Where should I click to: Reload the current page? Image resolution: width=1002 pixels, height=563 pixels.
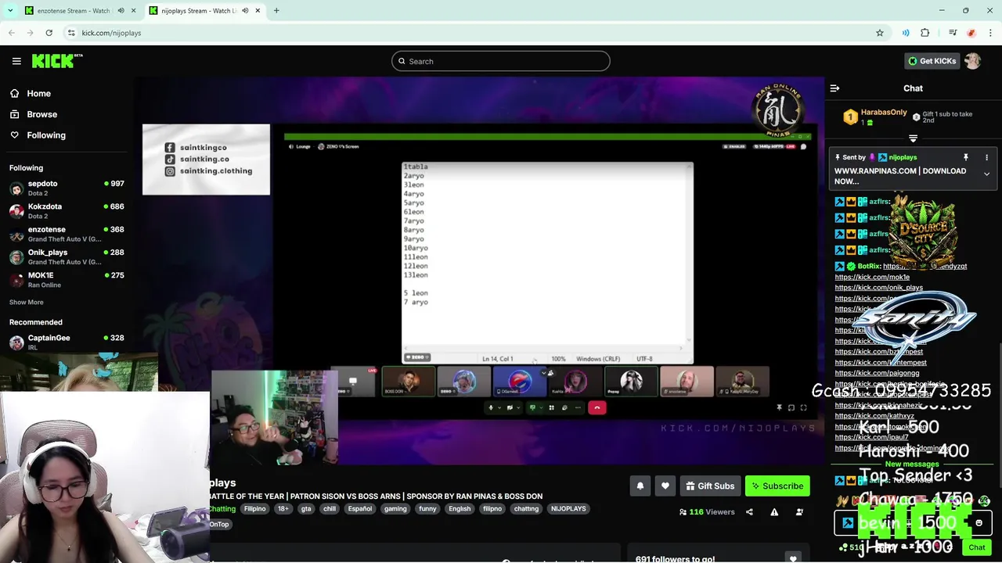(49, 33)
